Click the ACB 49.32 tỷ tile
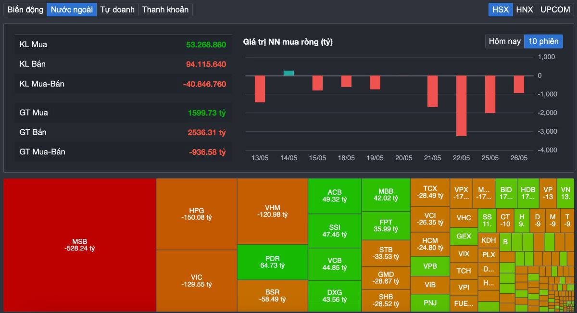 pyautogui.click(x=335, y=196)
